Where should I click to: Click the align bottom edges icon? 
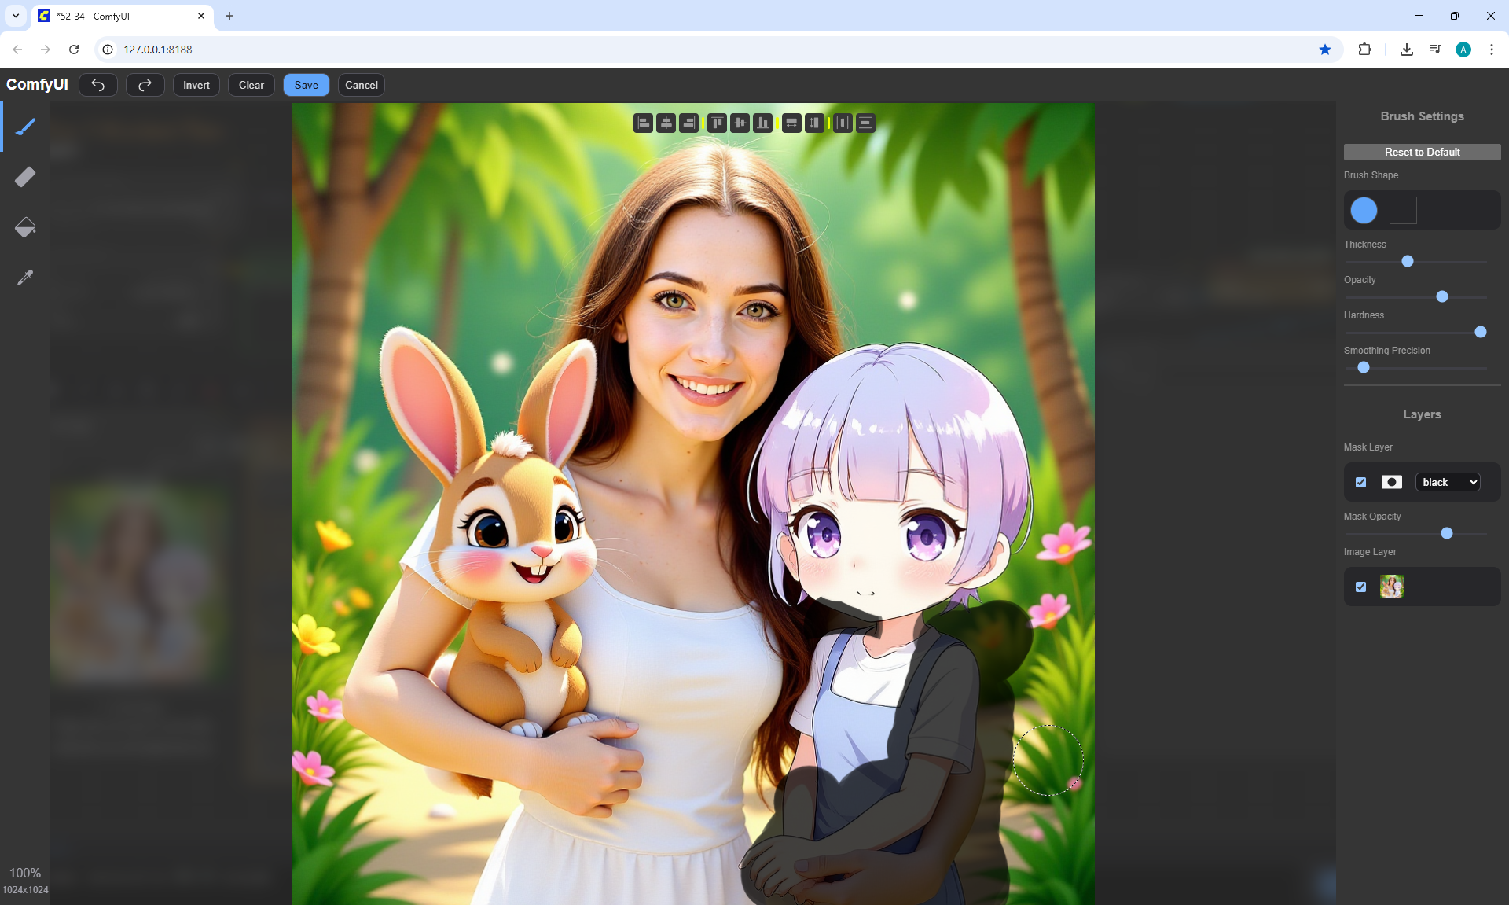pos(762,123)
